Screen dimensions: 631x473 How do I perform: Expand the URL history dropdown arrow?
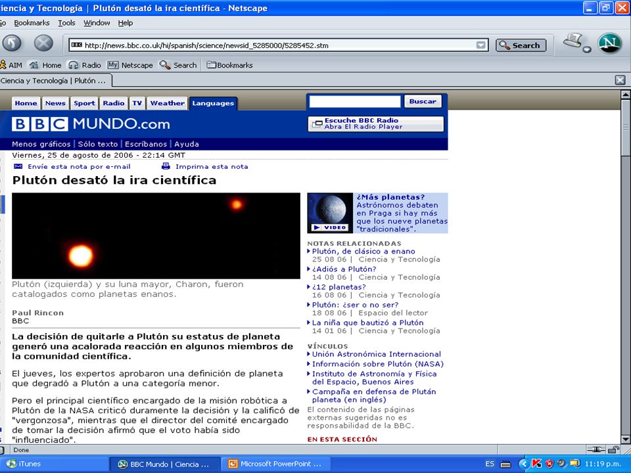(x=480, y=45)
